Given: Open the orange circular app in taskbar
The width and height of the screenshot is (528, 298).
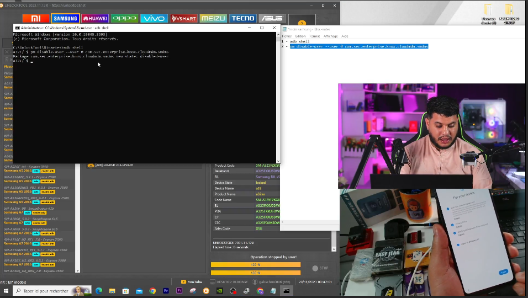Looking at the screenshot, I should click(206, 291).
